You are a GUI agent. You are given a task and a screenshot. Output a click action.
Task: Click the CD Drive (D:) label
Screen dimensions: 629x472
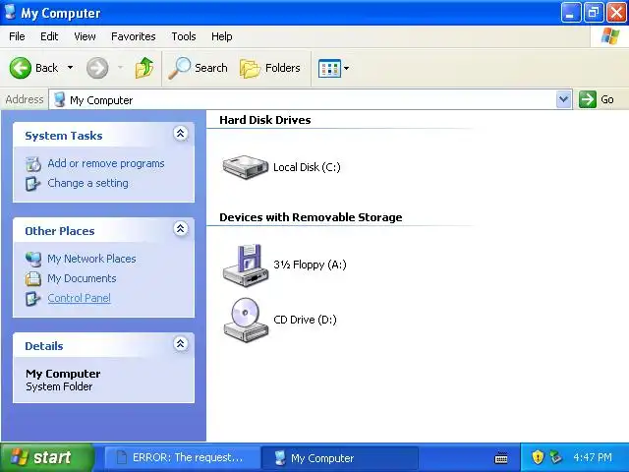[x=305, y=320]
